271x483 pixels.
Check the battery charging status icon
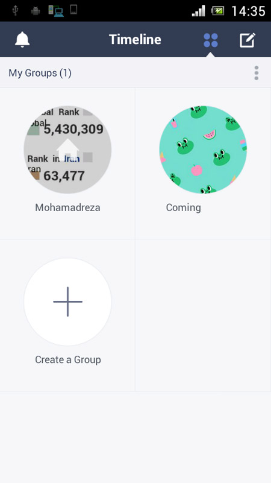point(217,11)
